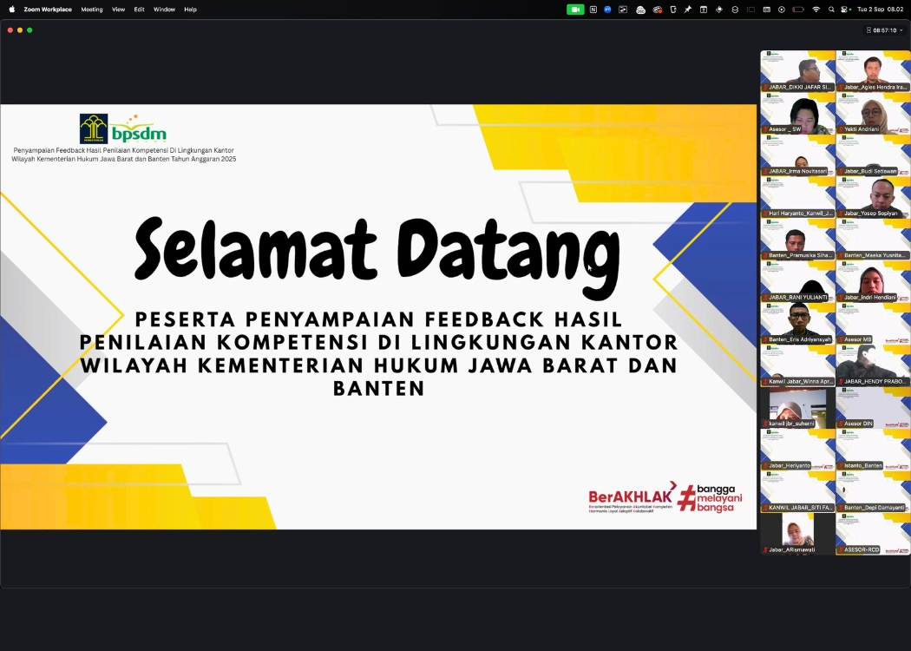Select JABAR_RANI YULIANTI video tile
This screenshot has height=651, width=911.
coord(797,281)
